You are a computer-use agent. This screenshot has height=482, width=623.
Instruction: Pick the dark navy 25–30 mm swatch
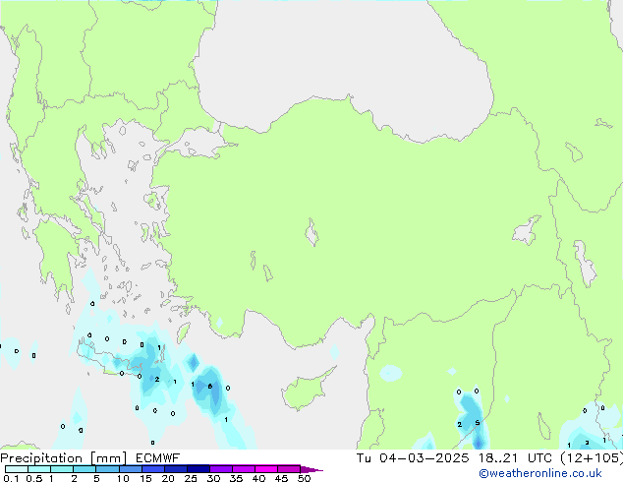tap(198, 469)
